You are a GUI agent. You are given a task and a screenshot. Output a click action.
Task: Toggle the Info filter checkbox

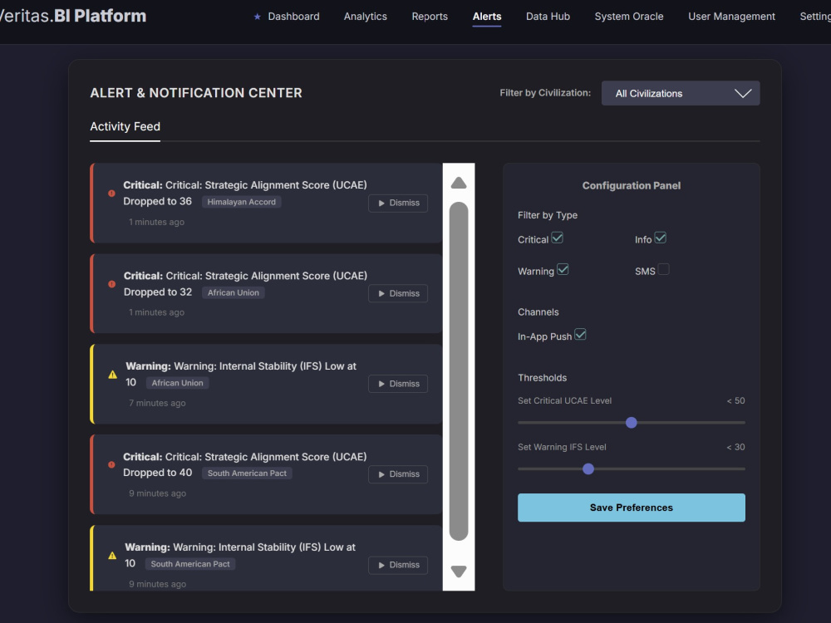(x=661, y=238)
